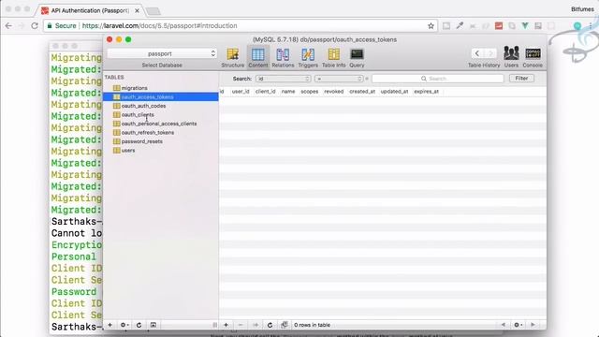Go back in Chrome
This screenshot has height=337, width=599.
(8, 25)
